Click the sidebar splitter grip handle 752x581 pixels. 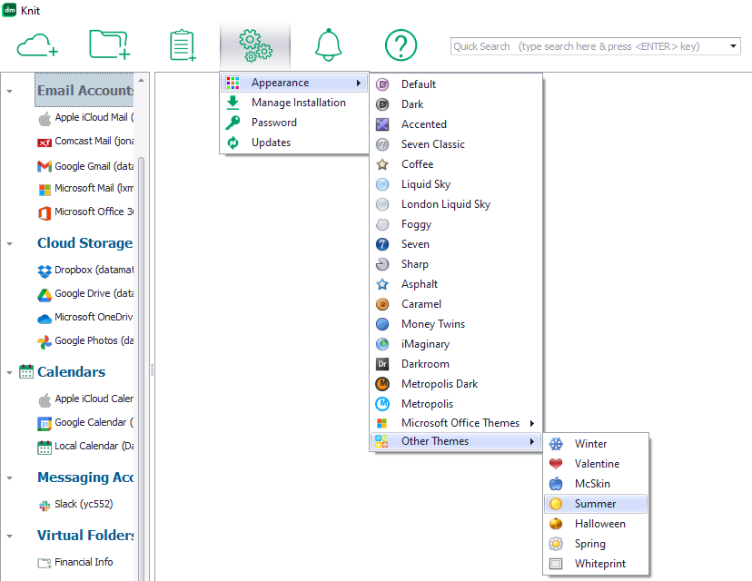click(x=152, y=369)
